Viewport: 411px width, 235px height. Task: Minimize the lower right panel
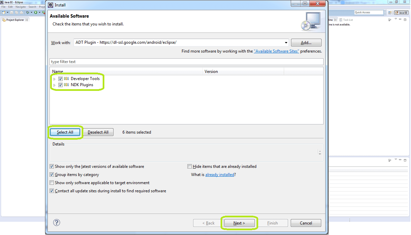[400, 160]
